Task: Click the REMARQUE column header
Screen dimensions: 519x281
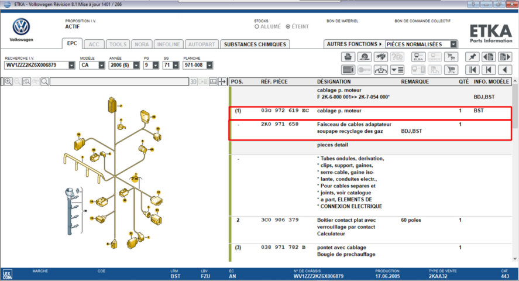Action: click(415, 82)
